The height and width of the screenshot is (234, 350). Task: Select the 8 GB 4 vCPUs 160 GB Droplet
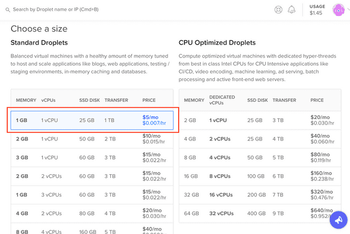point(92,229)
